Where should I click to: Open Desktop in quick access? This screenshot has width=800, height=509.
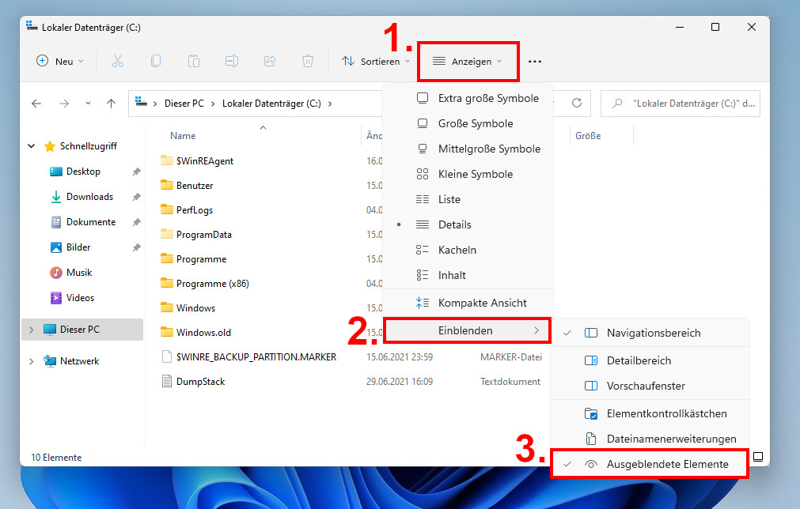click(x=83, y=172)
